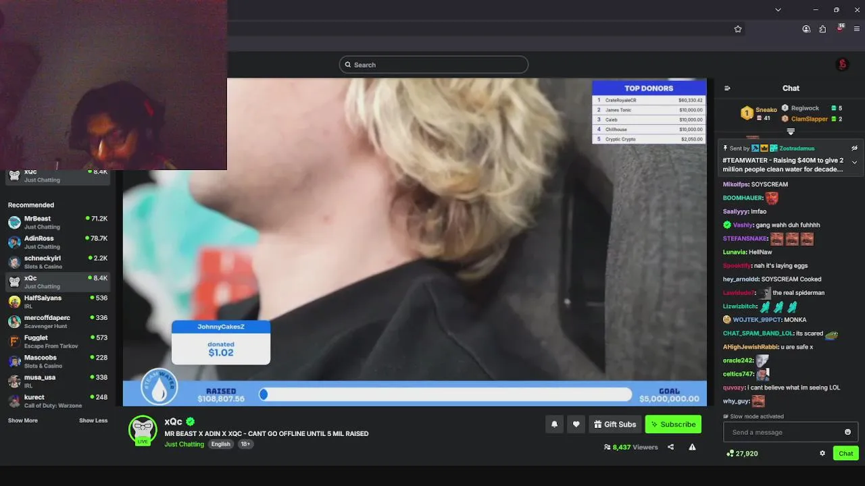Image resolution: width=865 pixels, height=486 pixels.
Task: Open MrBeast recommended channel
Action: 57,222
